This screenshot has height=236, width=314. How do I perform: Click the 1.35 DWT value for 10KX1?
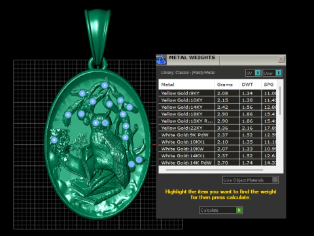pyautogui.click(x=247, y=142)
